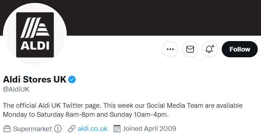Click the dark header banner image
261x138 pixels.
tap(163, 18)
